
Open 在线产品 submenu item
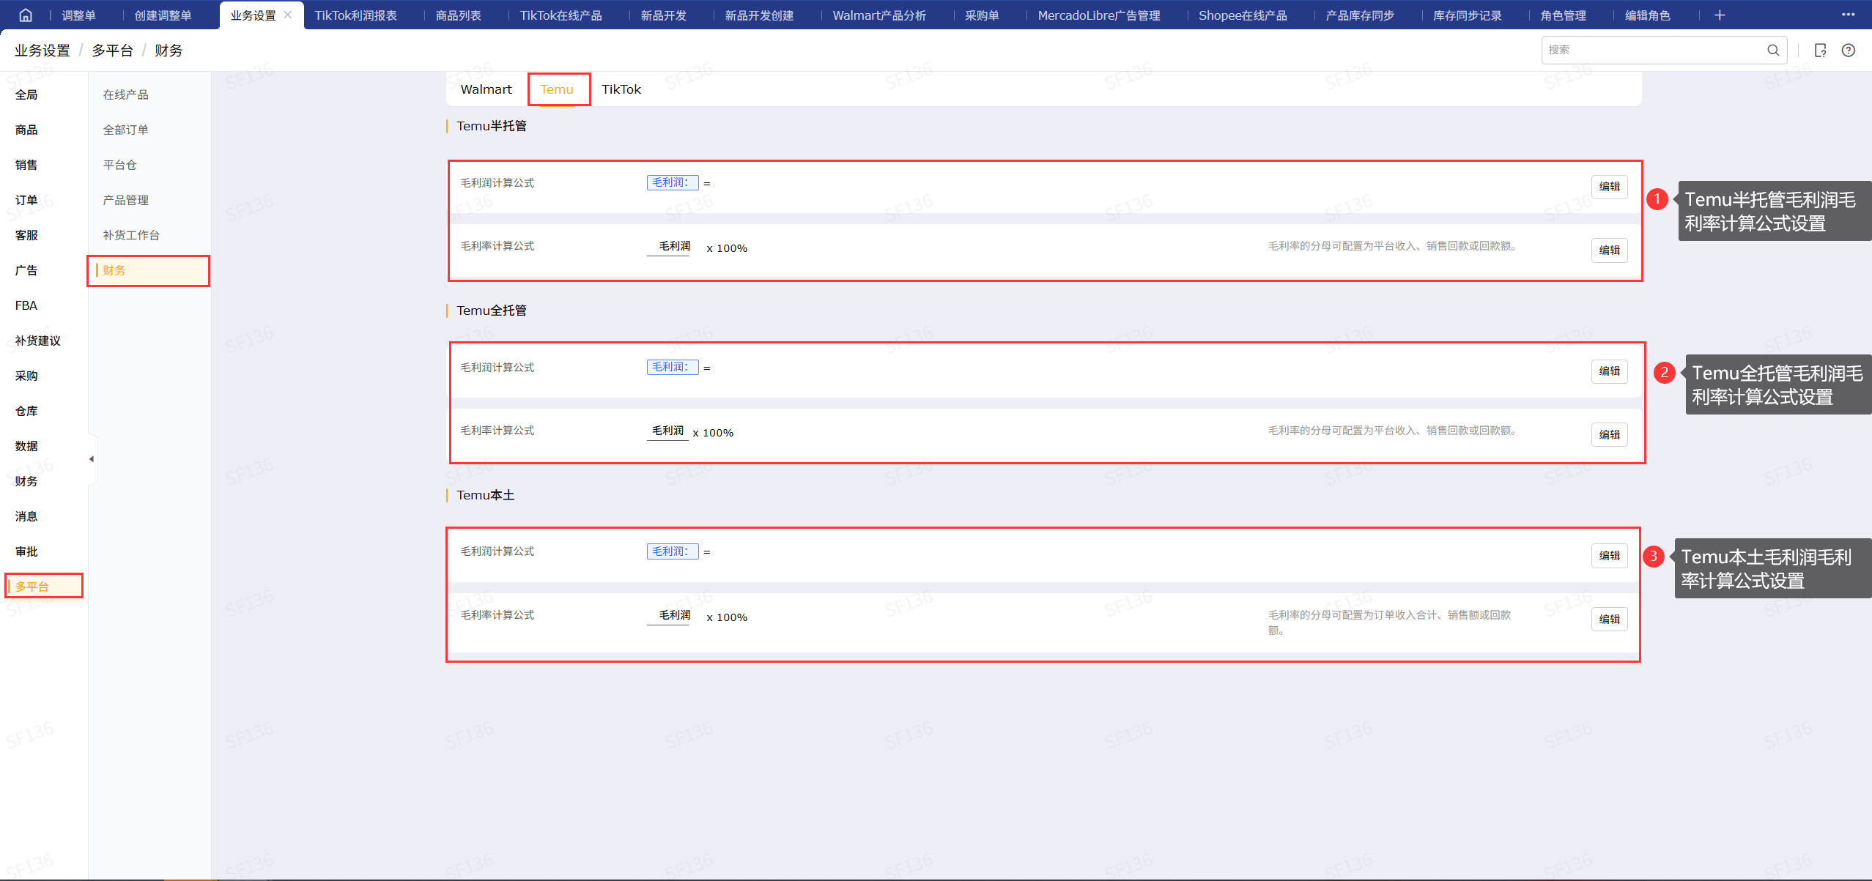tap(126, 94)
